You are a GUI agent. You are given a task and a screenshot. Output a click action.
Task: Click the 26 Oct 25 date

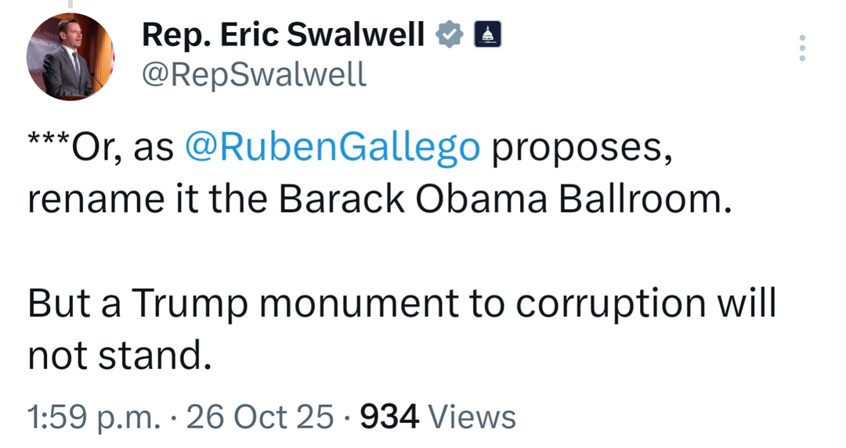262,416
